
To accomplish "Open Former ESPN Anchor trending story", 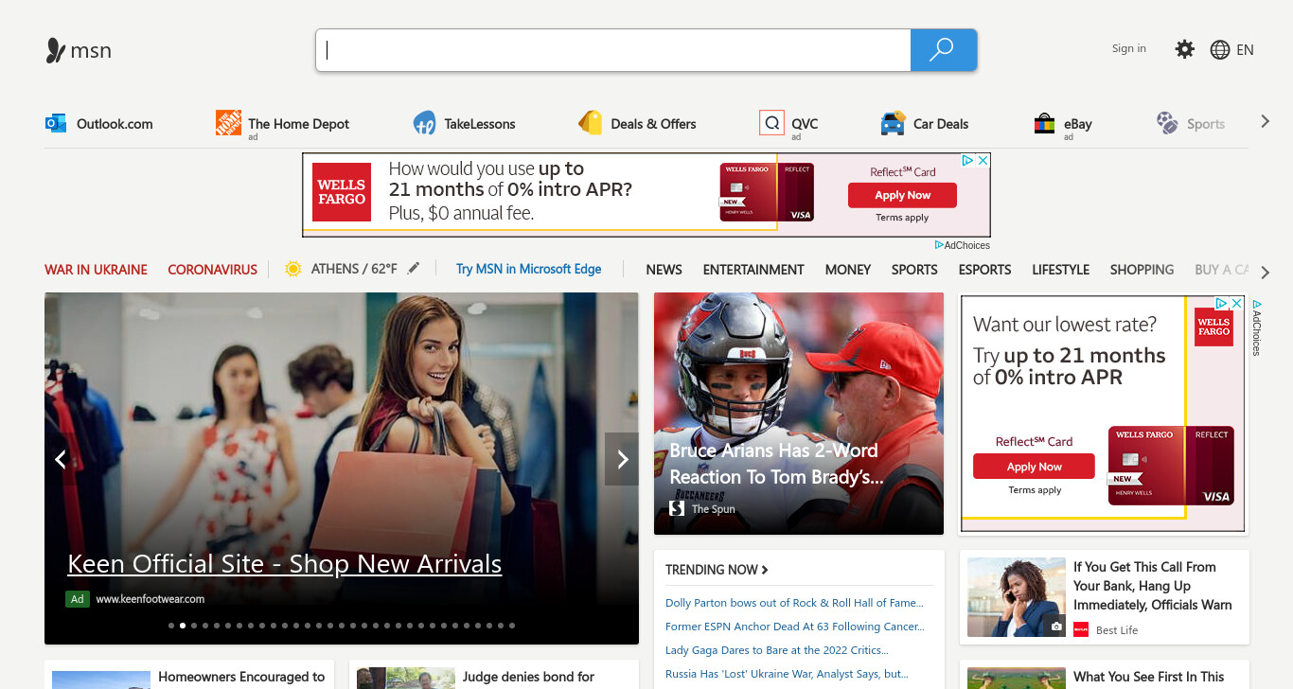I will tap(795, 627).
